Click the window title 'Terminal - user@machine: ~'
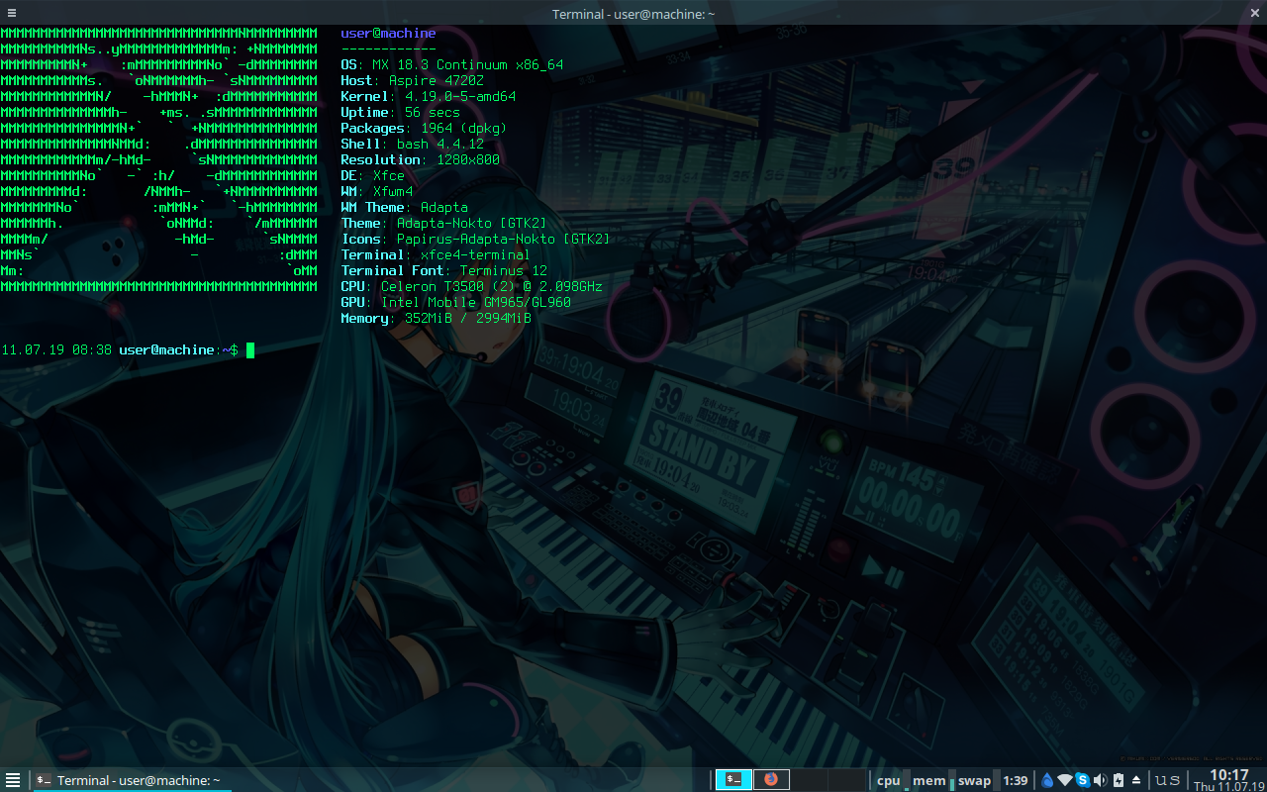The image size is (1267, 792). point(633,13)
